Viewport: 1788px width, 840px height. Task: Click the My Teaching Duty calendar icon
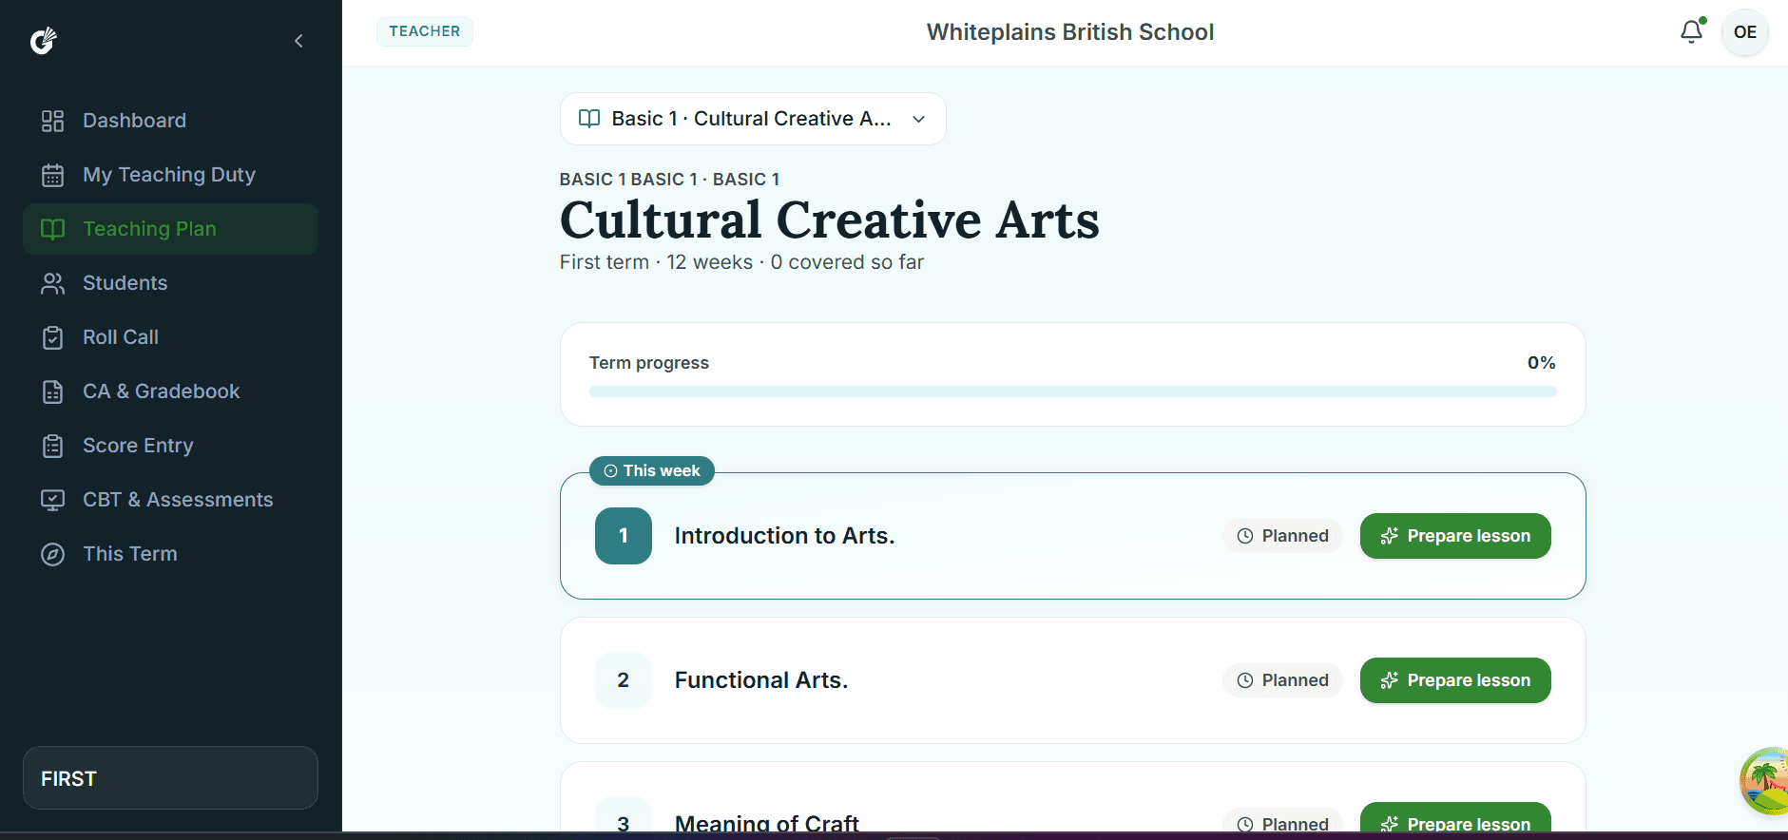click(x=52, y=175)
